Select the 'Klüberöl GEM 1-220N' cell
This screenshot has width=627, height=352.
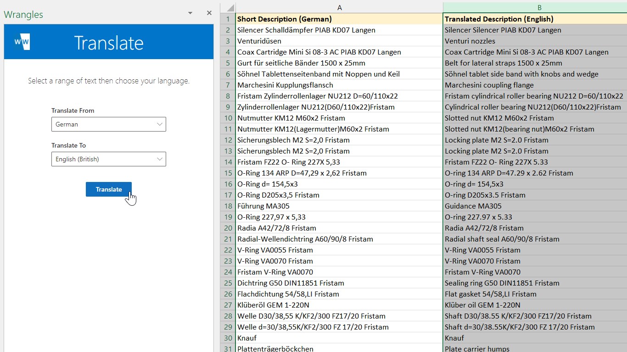click(x=340, y=305)
